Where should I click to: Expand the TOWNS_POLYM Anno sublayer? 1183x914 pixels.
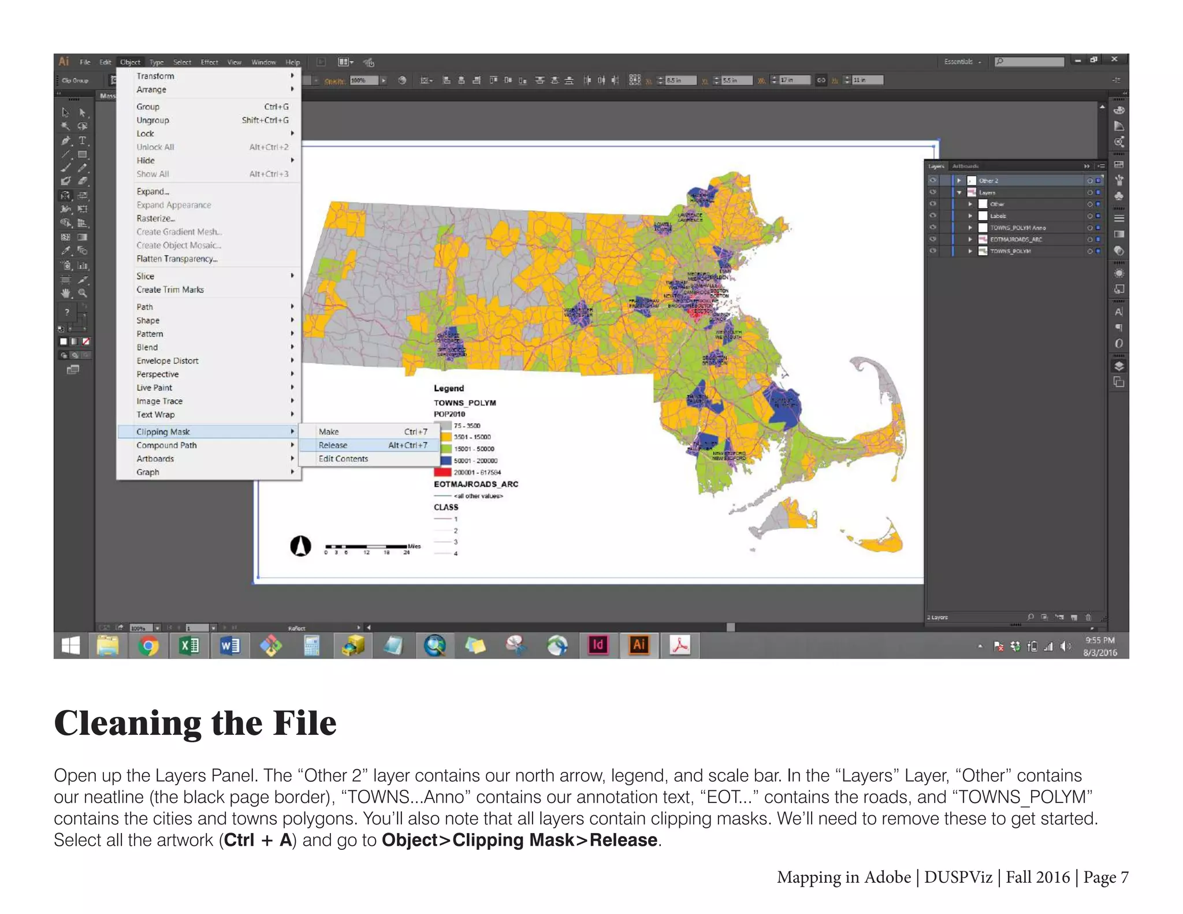(x=970, y=228)
